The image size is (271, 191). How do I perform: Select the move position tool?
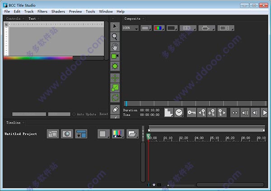point(115,78)
